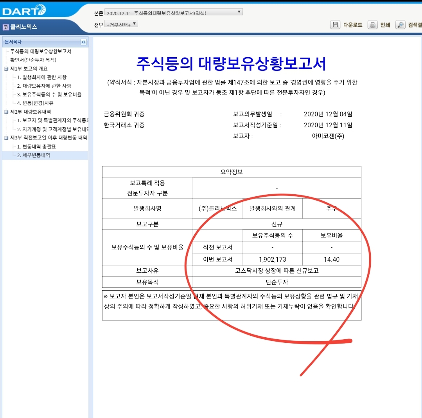422x418 pixels.
Task: Click the 검색결과 button
Action: coord(415,25)
